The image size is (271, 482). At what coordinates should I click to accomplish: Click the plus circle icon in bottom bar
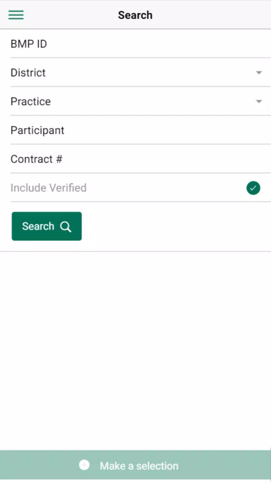pyautogui.click(x=84, y=465)
